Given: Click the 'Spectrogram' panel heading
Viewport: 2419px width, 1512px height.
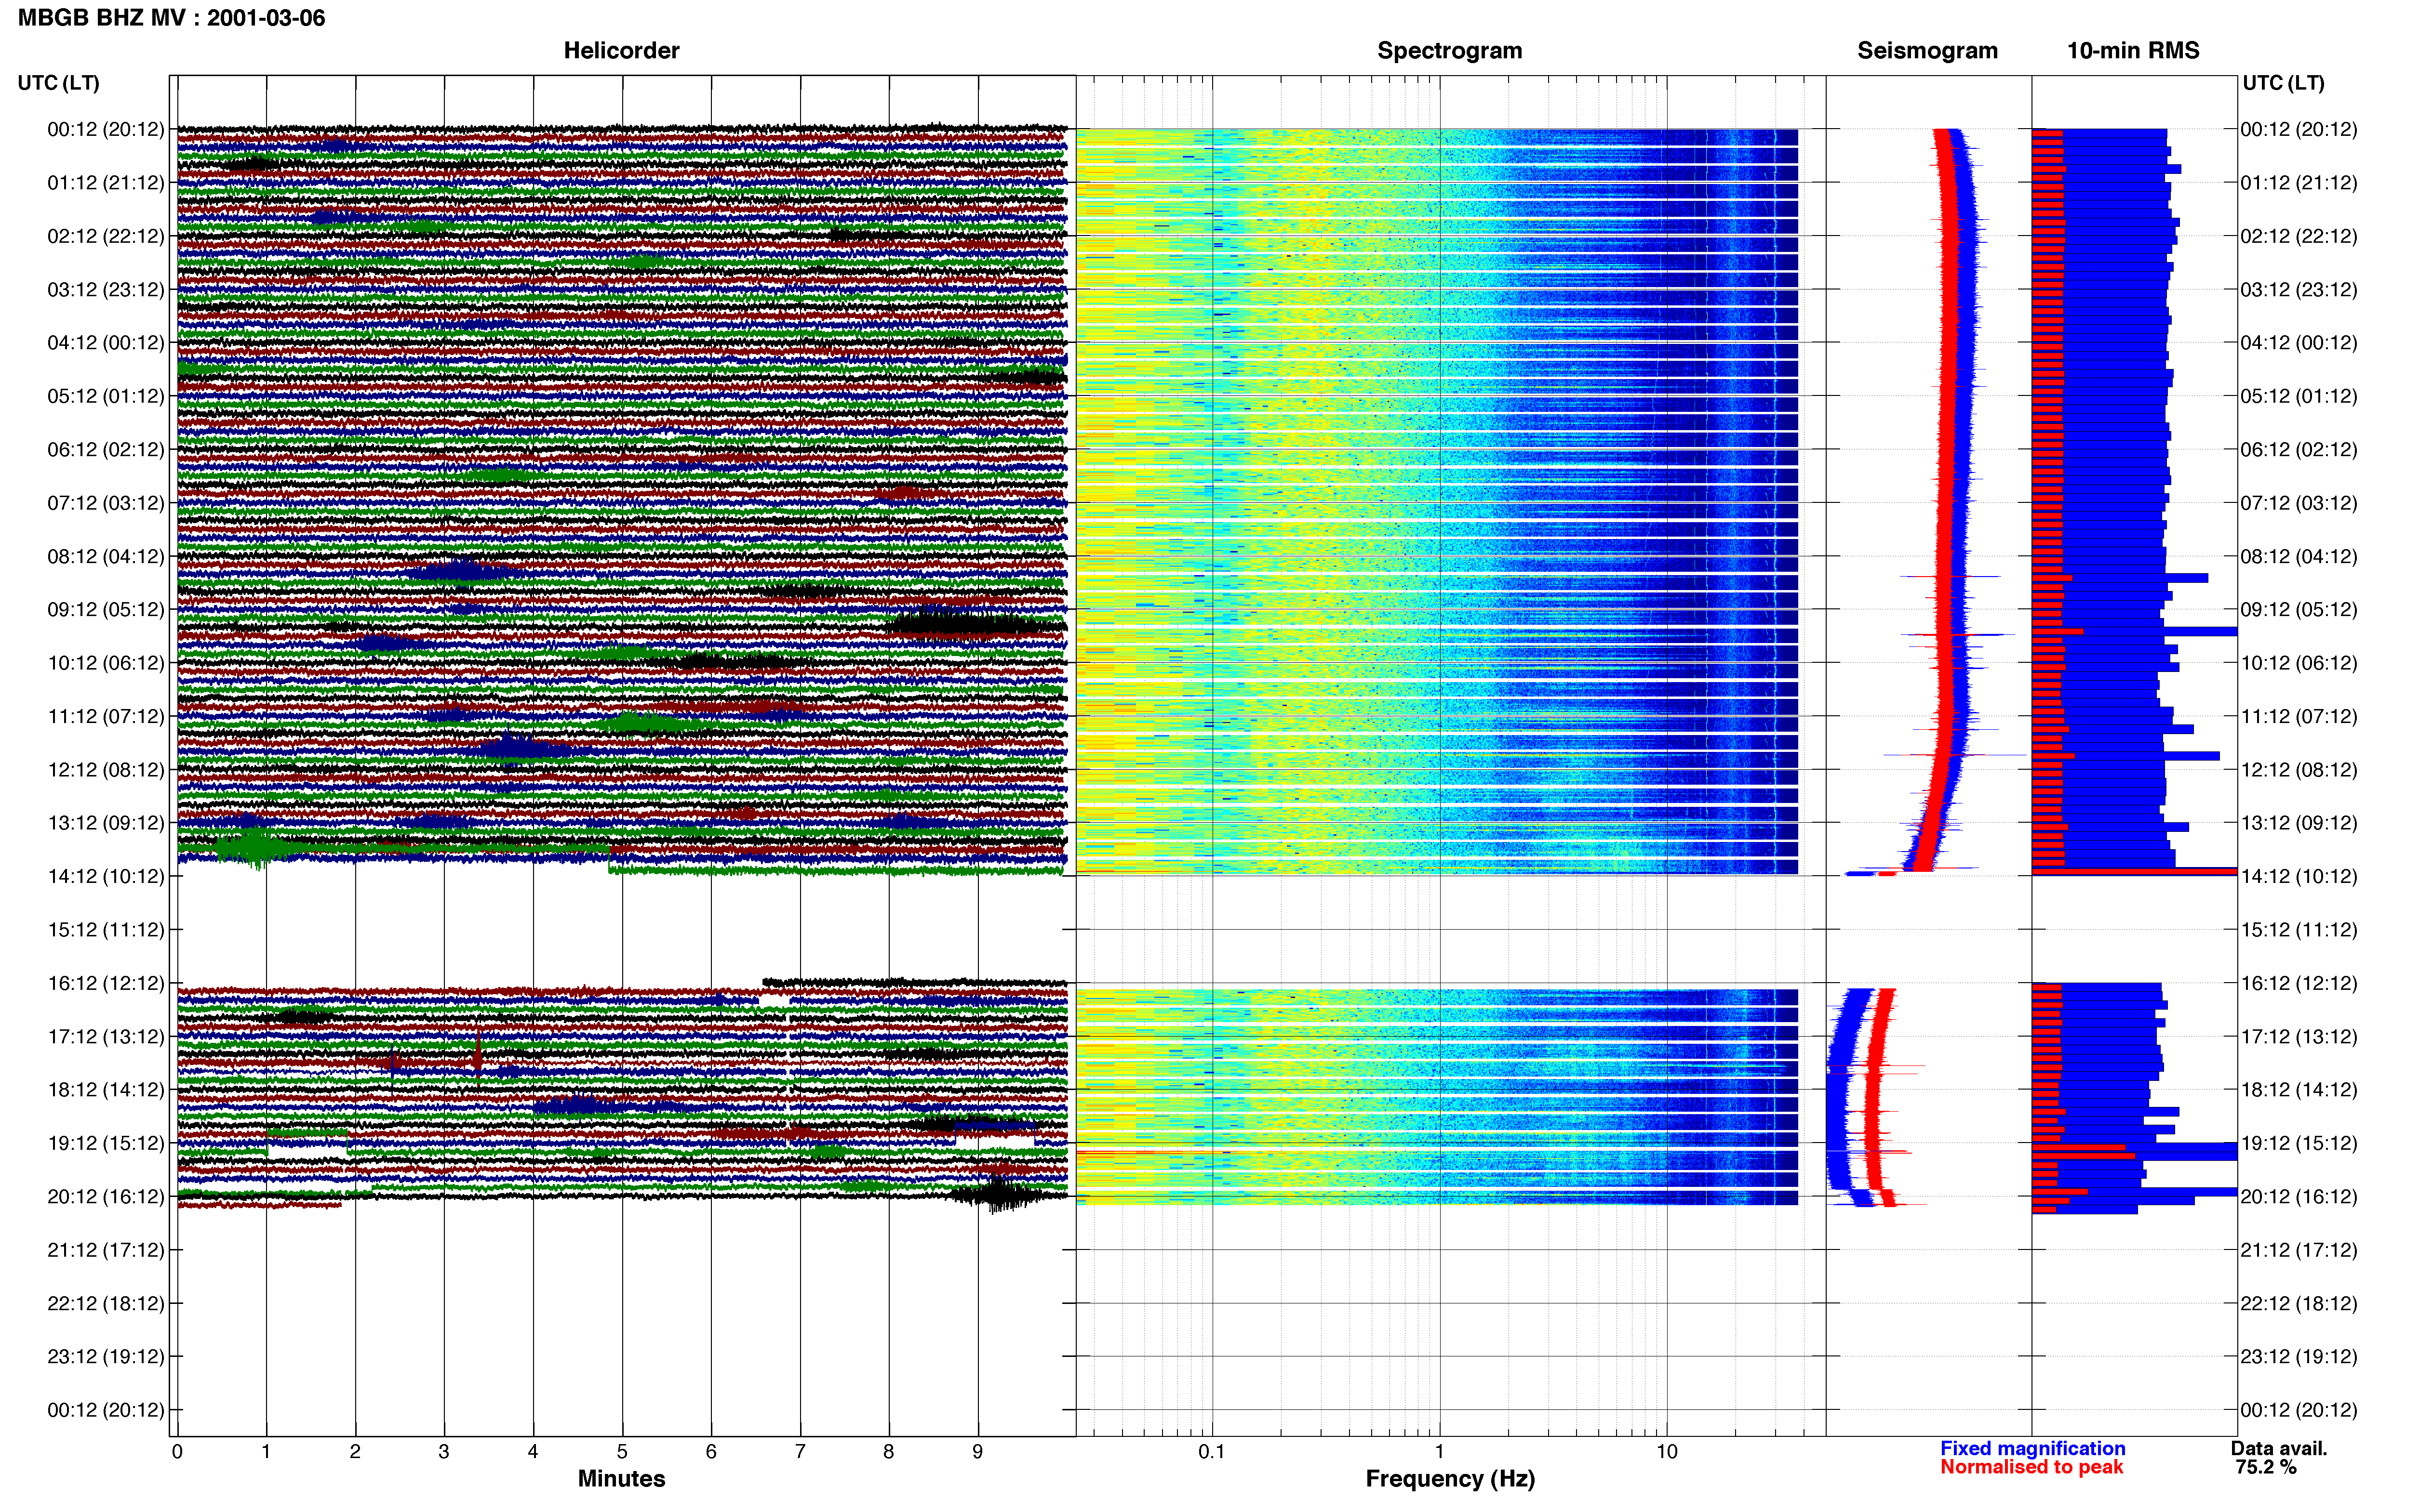Looking at the screenshot, I should [1450, 50].
